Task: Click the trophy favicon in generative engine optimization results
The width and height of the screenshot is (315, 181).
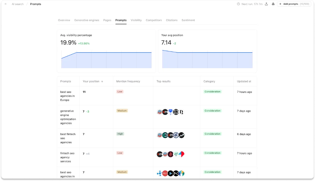Action: coord(170,112)
